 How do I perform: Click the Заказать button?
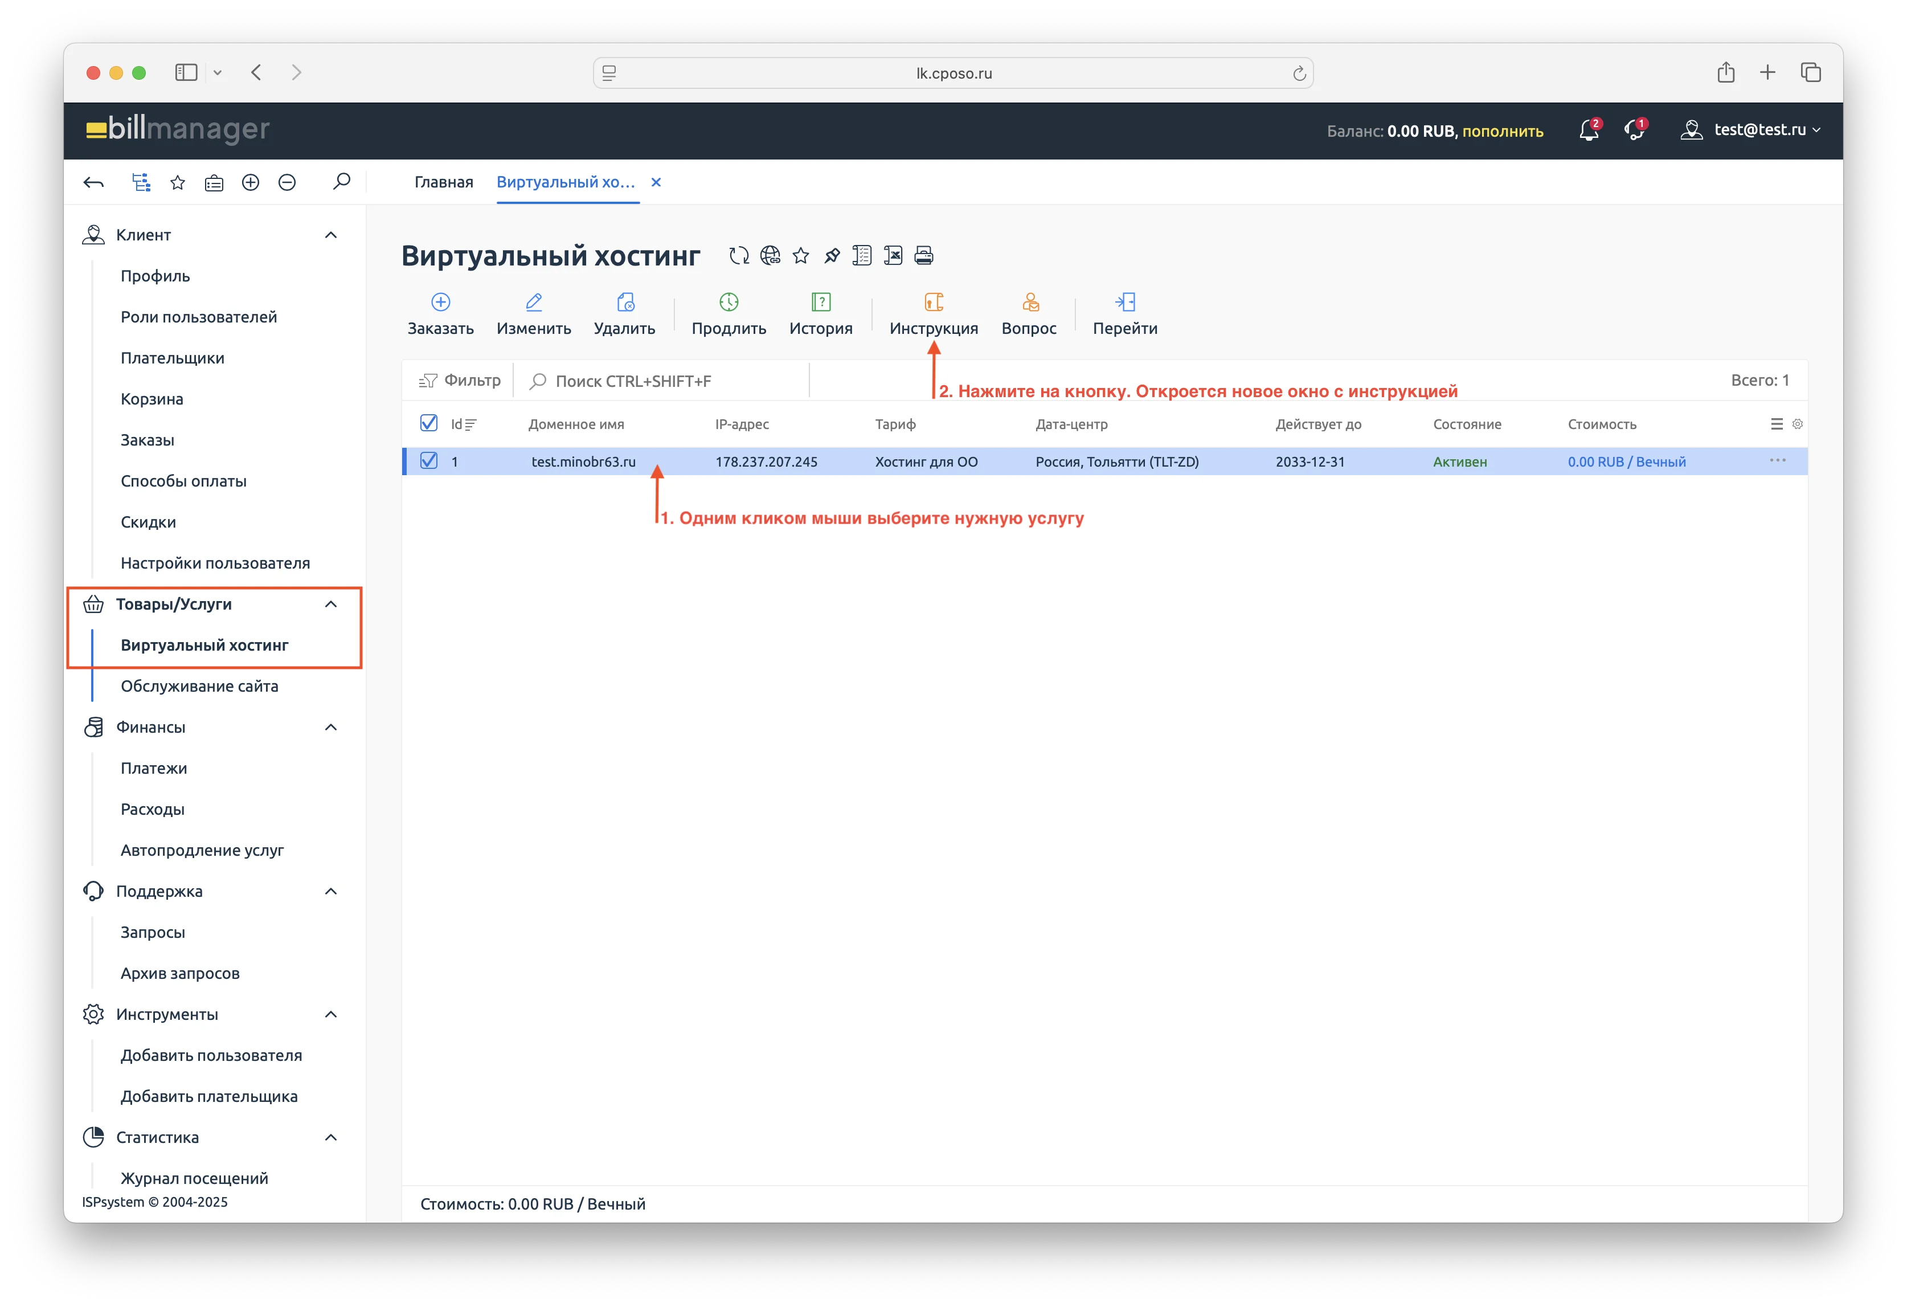pos(441,315)
